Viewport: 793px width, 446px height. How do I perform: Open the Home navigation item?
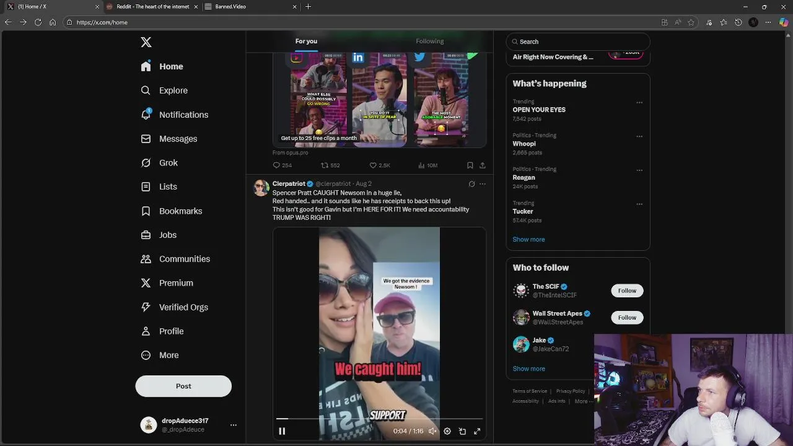pos(162,66)
